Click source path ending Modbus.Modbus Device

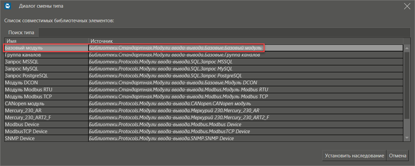coord(165,124)
